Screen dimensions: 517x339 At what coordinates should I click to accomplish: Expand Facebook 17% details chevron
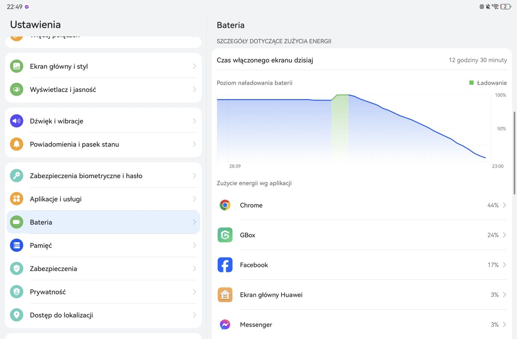505,265
